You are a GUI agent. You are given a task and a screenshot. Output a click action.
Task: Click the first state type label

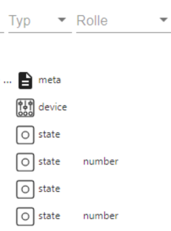click(49, 134)
